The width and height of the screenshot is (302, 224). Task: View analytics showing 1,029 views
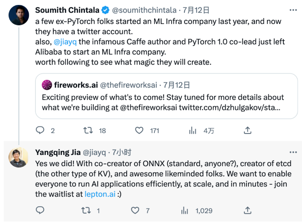pos(185,210)
